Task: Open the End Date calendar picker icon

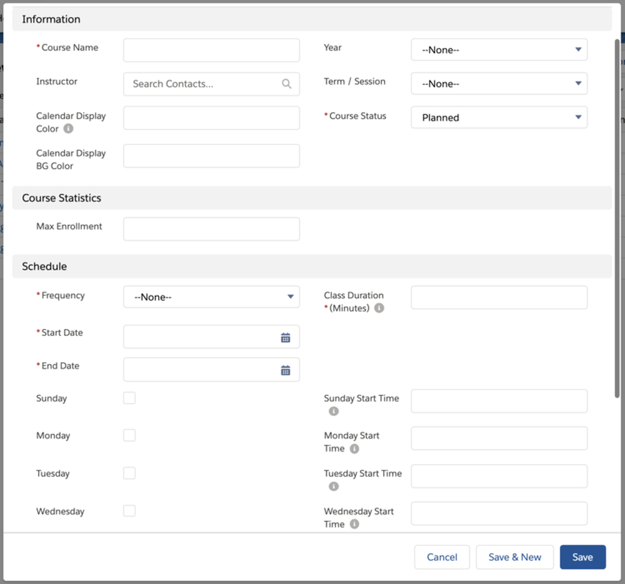Action: pos(286,370)
